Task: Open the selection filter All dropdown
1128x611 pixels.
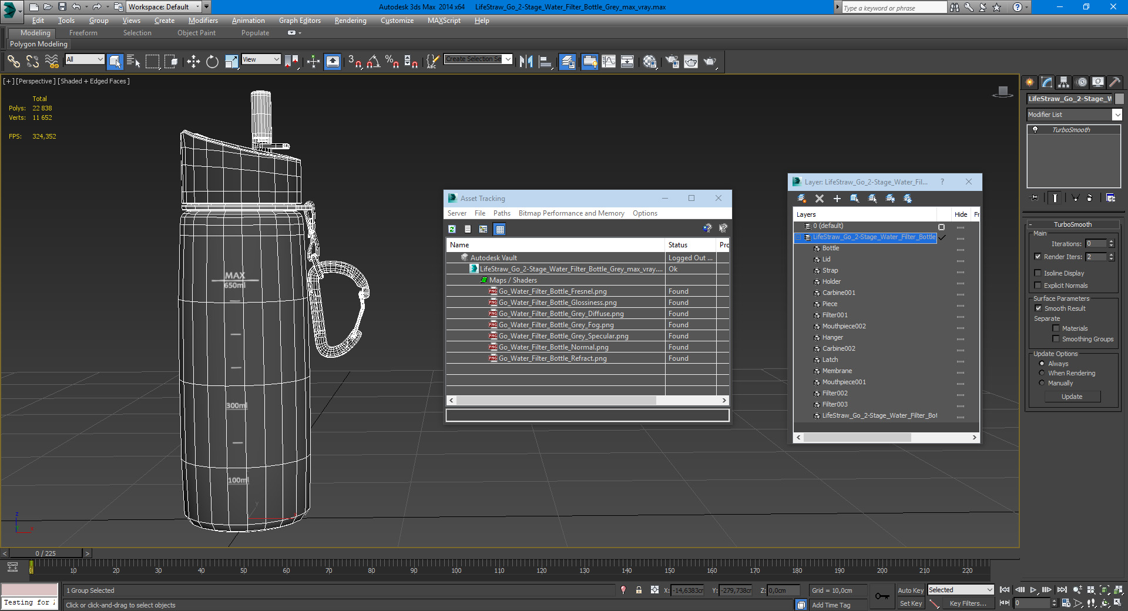Action: [85, 59]
